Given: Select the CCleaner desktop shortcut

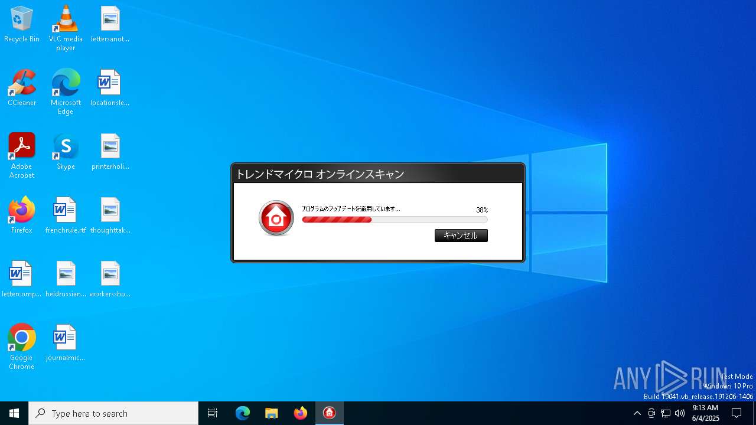Looking at the screenshot, I should click(22, 88).
